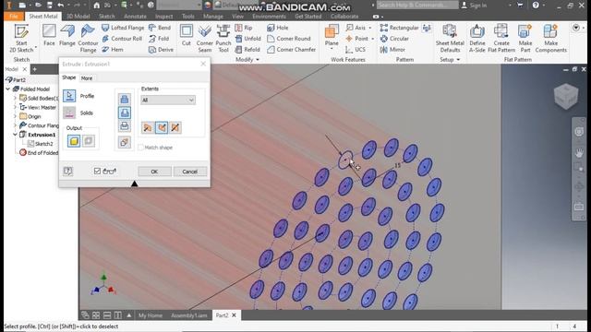
Task: Click Make Part
Action: [x=525, y=39]
